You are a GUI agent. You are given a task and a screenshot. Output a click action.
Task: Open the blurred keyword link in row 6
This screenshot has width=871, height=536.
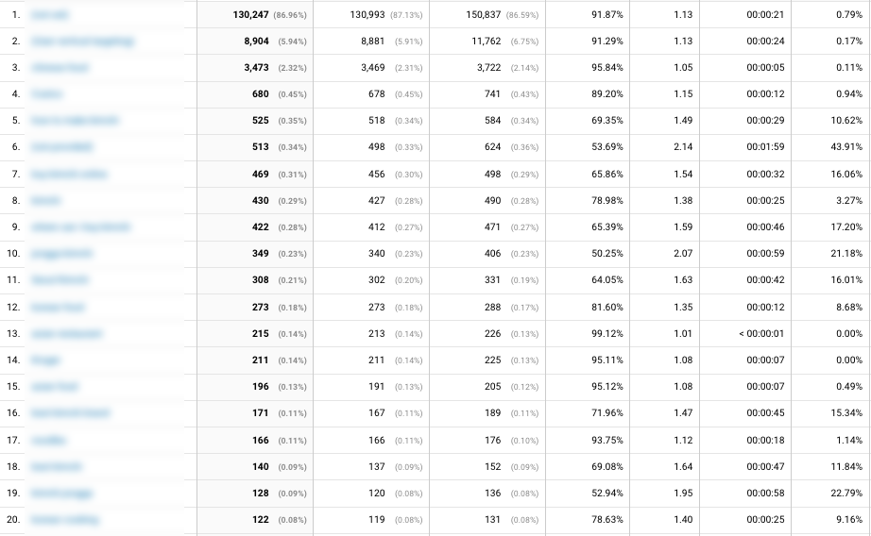click(61, 147)
